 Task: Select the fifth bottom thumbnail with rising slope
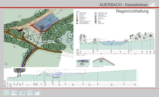coord(37,92)
